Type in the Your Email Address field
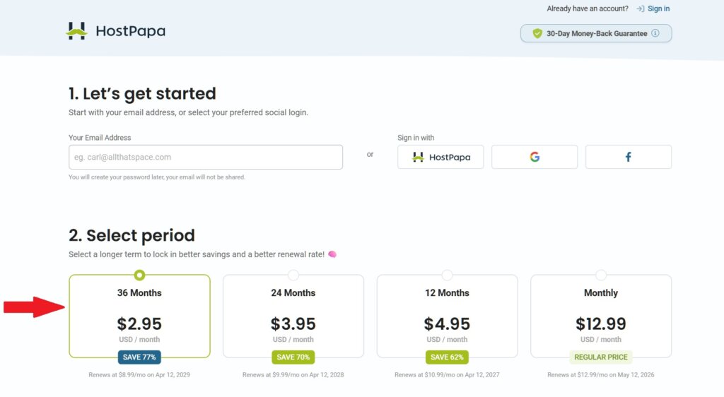The image size is (724, 397). [x=205, y=157]
